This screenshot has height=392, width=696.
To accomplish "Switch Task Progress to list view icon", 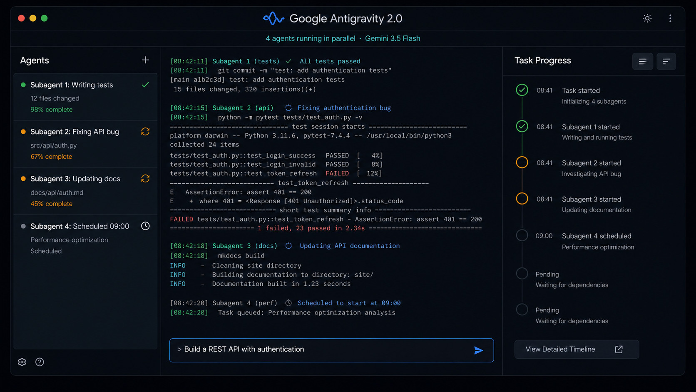I will pos(643,62).
